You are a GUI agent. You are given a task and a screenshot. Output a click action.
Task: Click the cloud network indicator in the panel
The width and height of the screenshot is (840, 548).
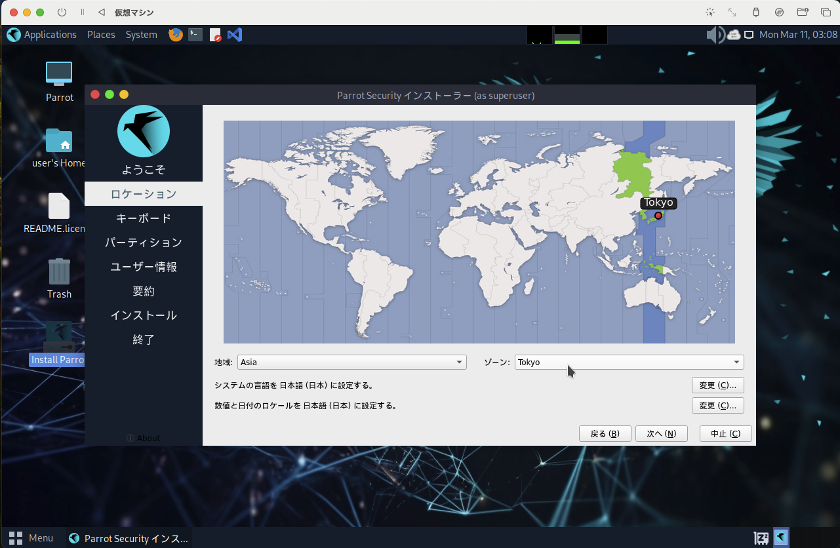click(734, 35)
